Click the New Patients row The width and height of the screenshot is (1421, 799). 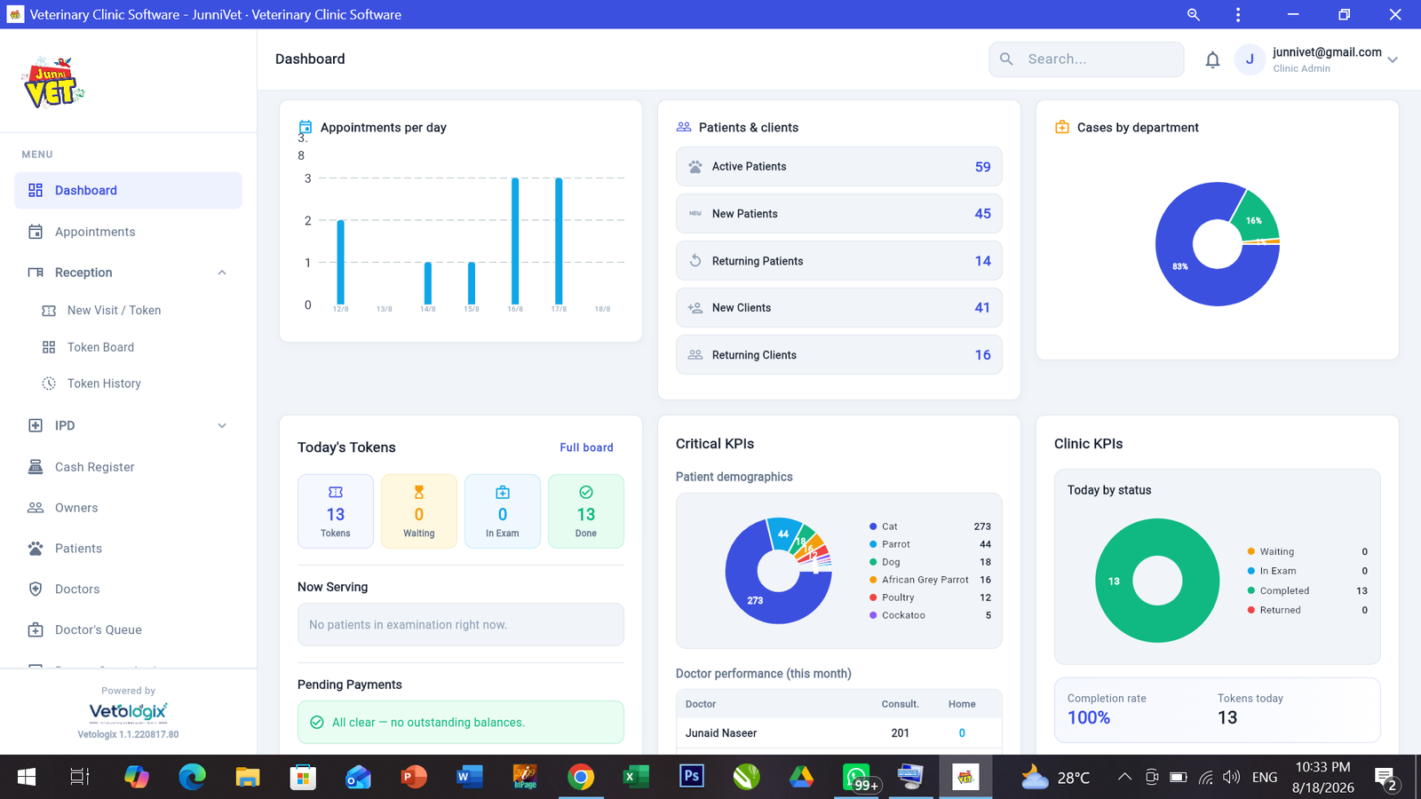tap(839, 213)
